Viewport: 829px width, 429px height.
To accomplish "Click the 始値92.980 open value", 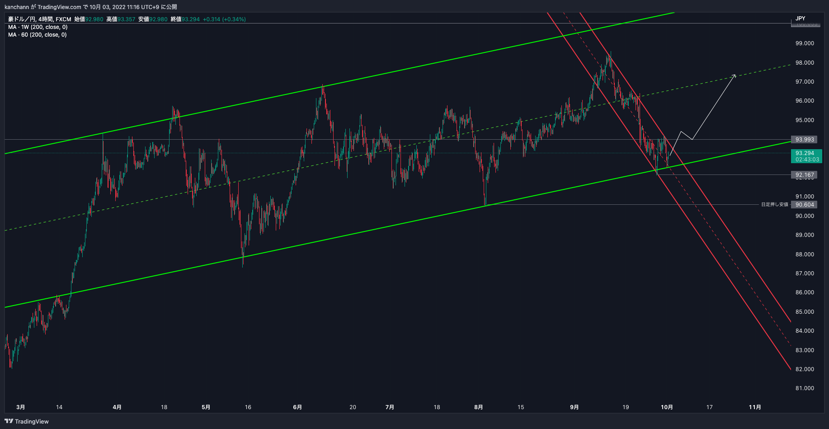I will [x=89, y=19].
